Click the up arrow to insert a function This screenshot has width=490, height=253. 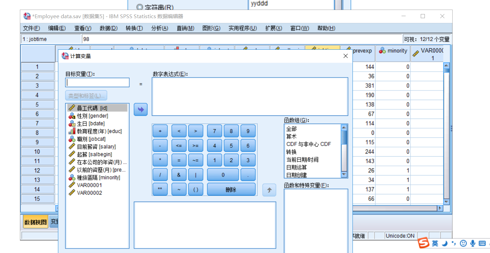[x=269, y=190]
